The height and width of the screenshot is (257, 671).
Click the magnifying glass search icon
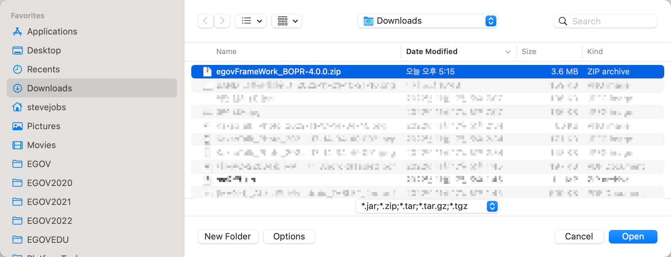point(563,21)
